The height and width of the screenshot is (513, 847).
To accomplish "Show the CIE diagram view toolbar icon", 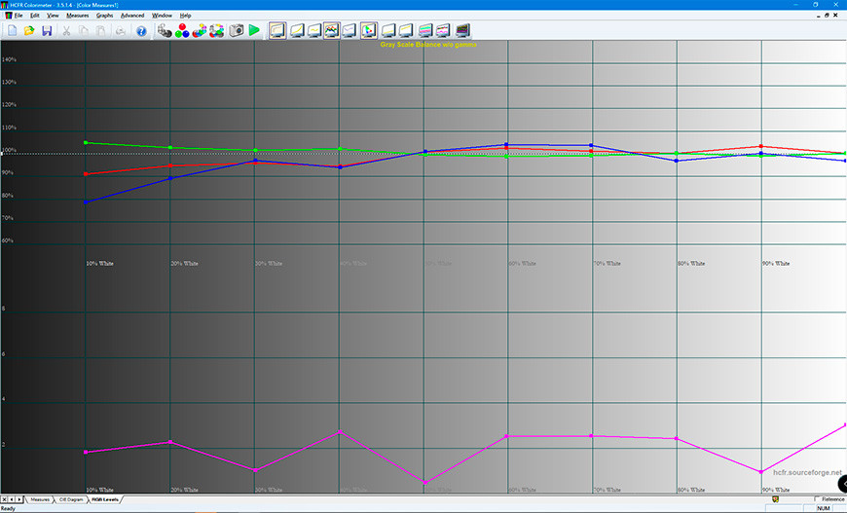I will [369, 31].
